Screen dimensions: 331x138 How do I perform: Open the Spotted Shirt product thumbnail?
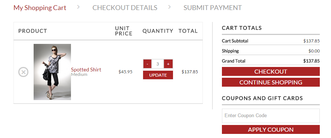click(x=52, y=72)
